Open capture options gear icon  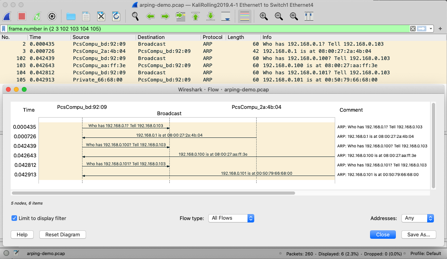[x=52, y=16]
